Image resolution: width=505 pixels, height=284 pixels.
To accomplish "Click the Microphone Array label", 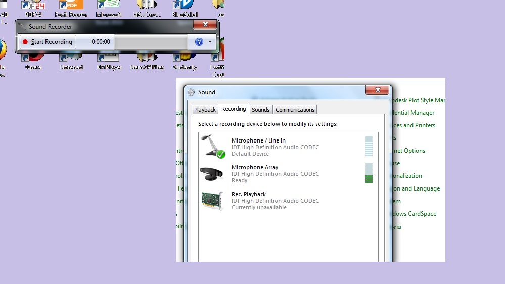I will [x=255, y=167].
